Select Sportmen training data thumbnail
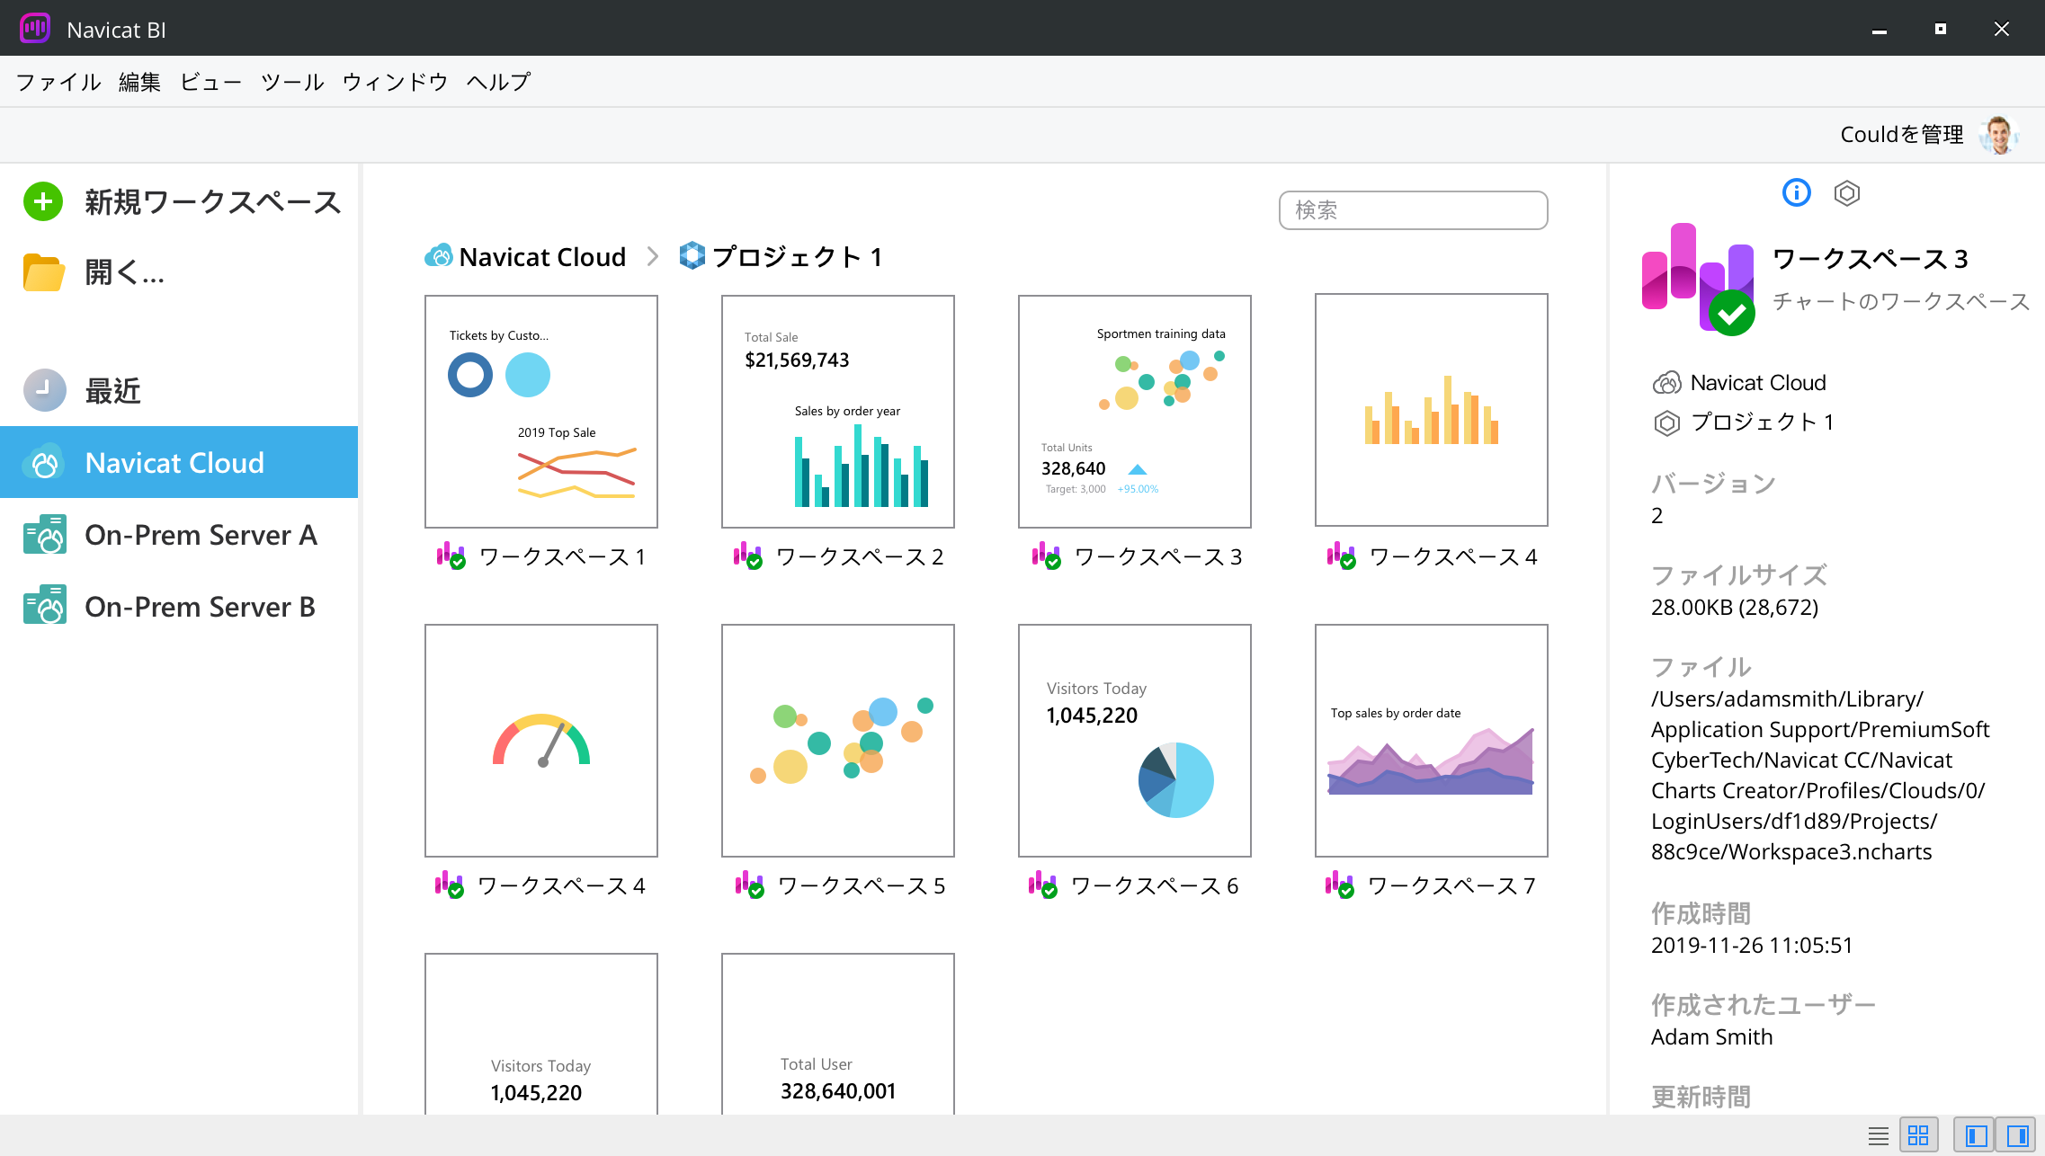The height and width of the screenshot is (1156, 2045). point(1135,412)
